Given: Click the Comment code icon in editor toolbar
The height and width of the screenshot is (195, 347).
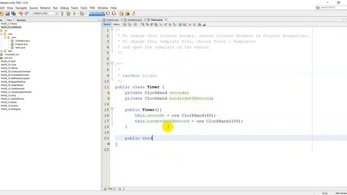Looking at the screenshot, I should (200, 24).
